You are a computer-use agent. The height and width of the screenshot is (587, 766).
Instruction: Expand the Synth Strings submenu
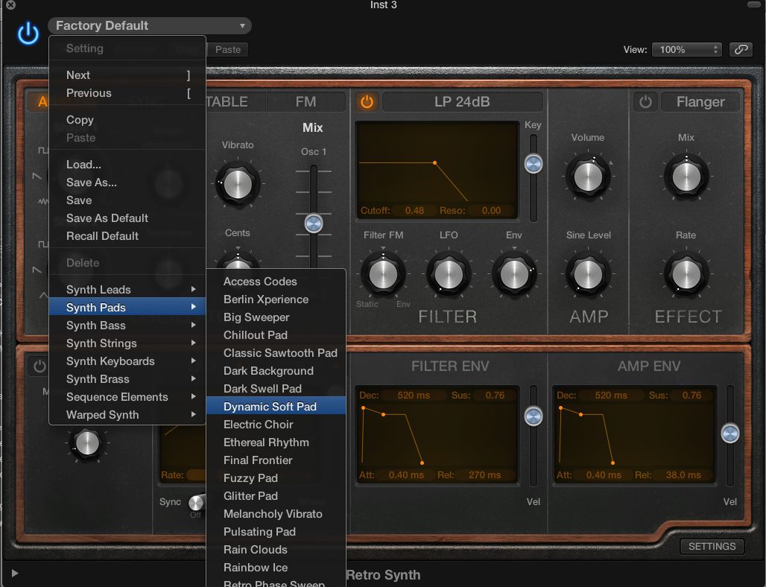tap(127, 343)
